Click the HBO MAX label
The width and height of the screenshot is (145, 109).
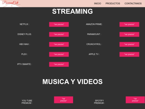click(x=24, y=44)
